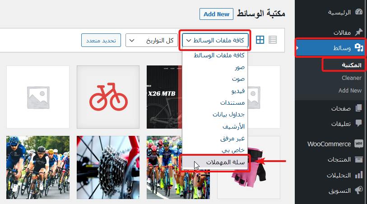Open the كل التواريخ date filter dropdown
This screenshot has width=367, height=204.
point(151,40)
